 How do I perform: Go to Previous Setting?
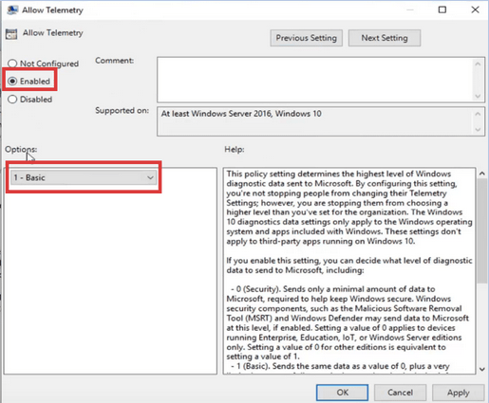click(x=306, y=38)
